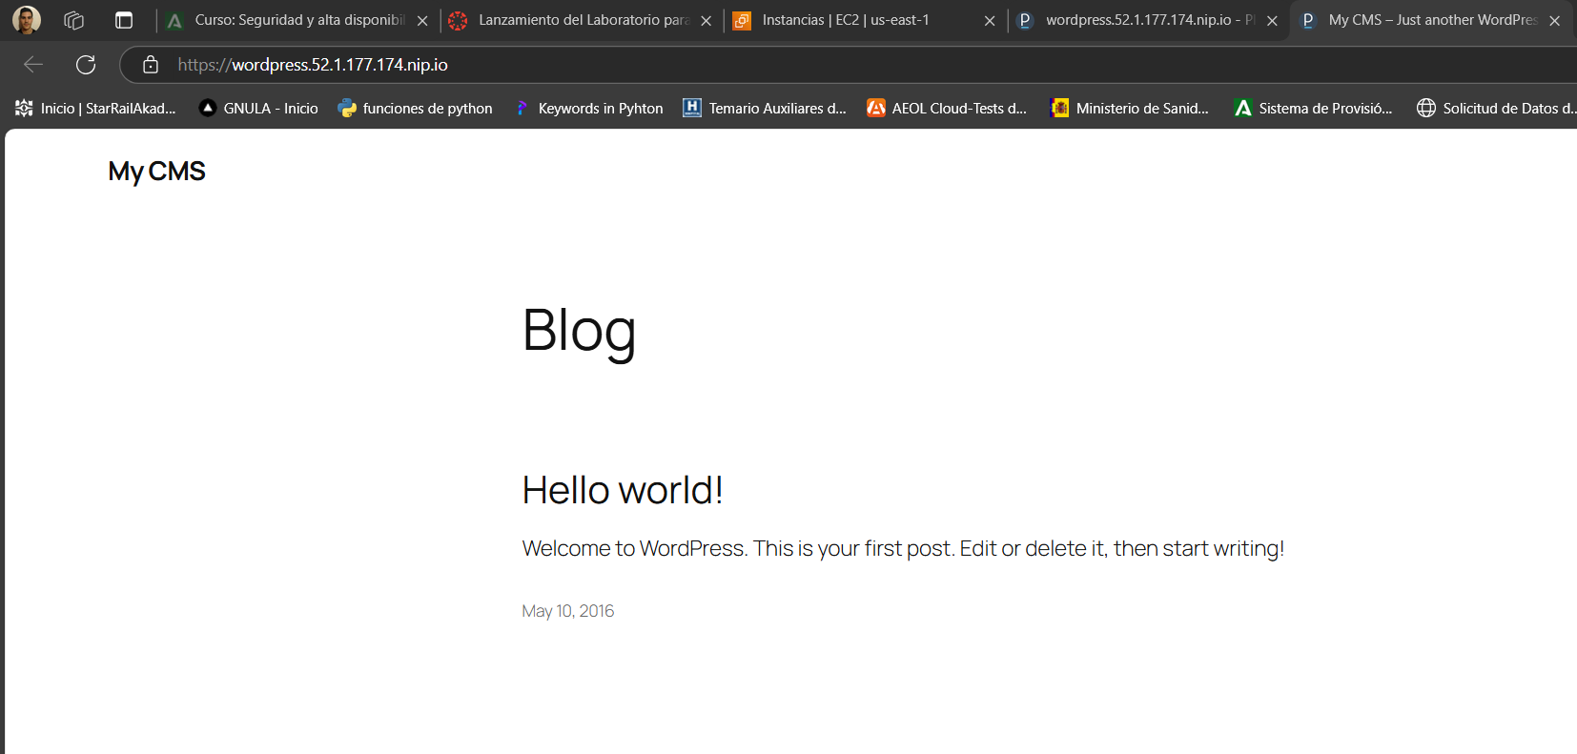View site info via the lock icon
The height and width of the screenshot is (754, 1577).
151,65
